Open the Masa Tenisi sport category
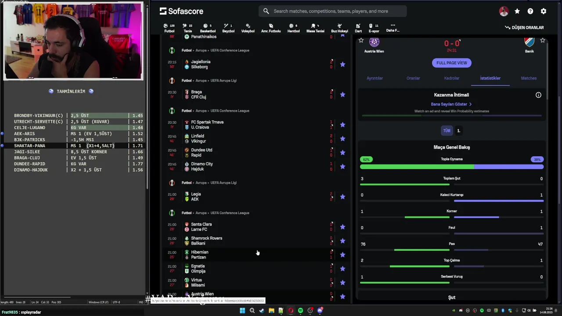This screenshot has width=562, height=316. [315, 28]
